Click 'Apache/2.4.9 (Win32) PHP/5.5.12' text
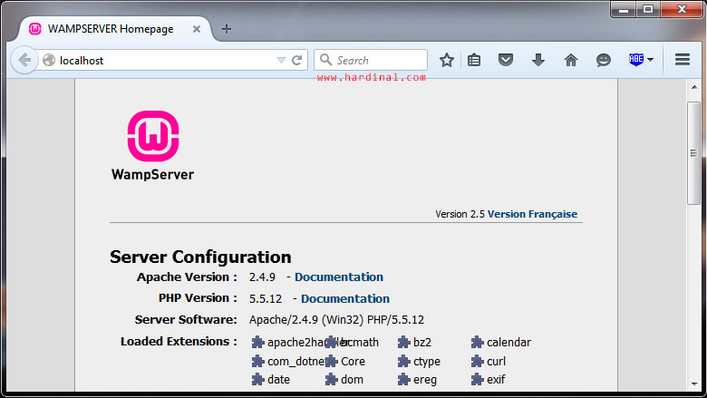The width and height of the screenshot is (707, 398). (x=336, y=320)
